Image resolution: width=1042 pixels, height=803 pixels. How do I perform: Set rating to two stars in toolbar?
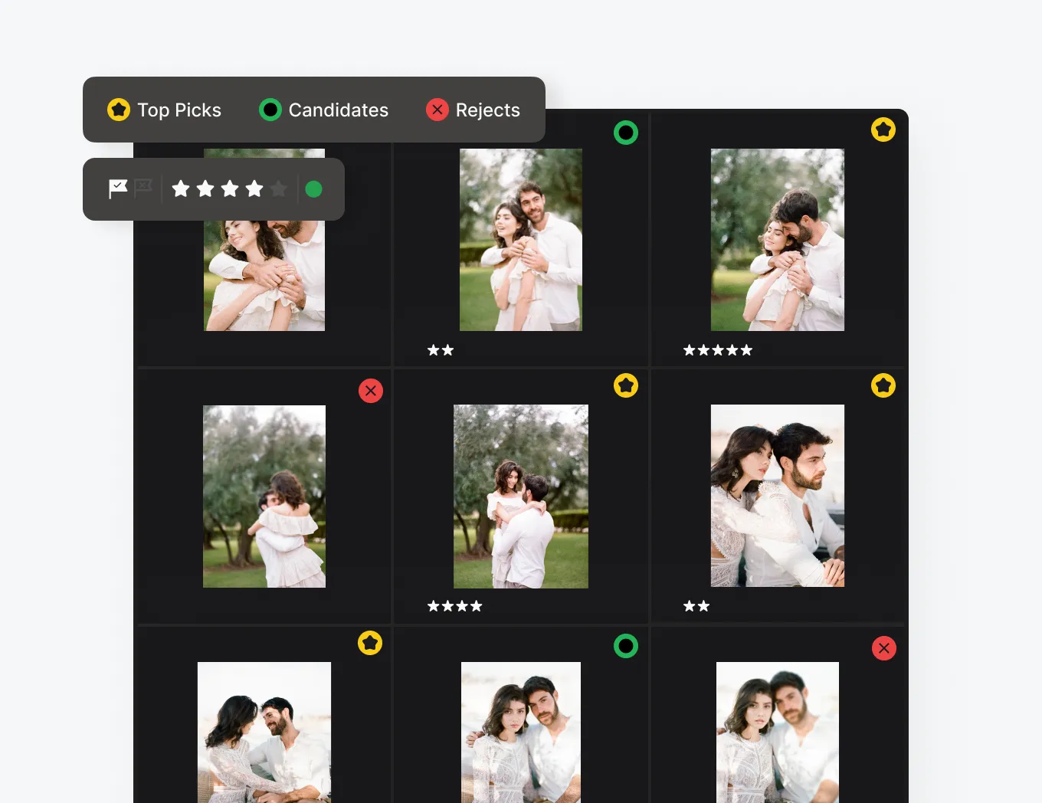tap(205, 188)
